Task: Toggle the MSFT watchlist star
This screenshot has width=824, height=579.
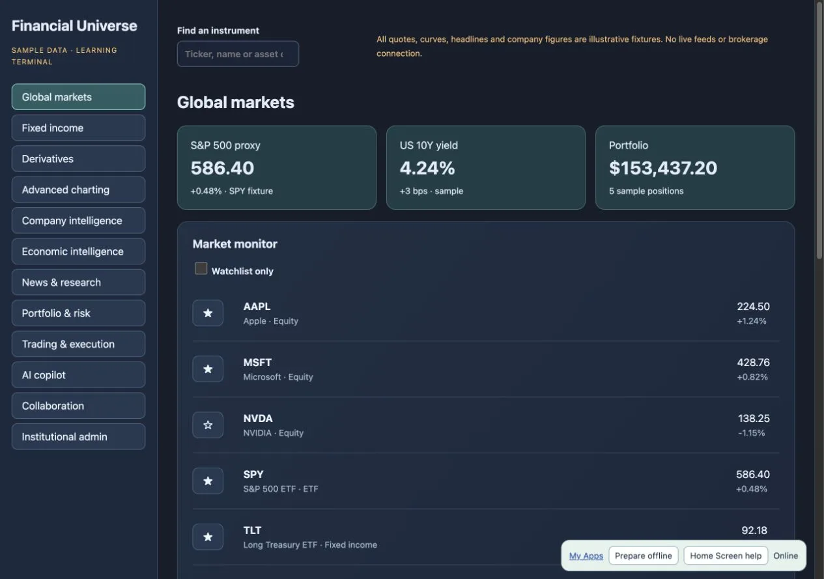Action: 208,369
